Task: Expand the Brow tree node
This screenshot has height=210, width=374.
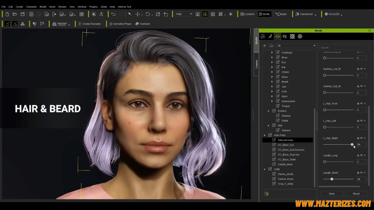Action: click(x=272, y=57)
